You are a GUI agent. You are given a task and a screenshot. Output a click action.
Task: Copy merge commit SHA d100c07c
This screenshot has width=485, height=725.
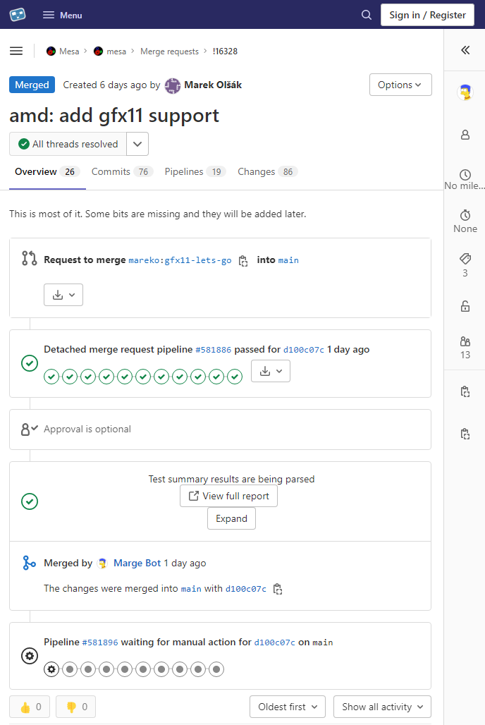click(278, 589)
